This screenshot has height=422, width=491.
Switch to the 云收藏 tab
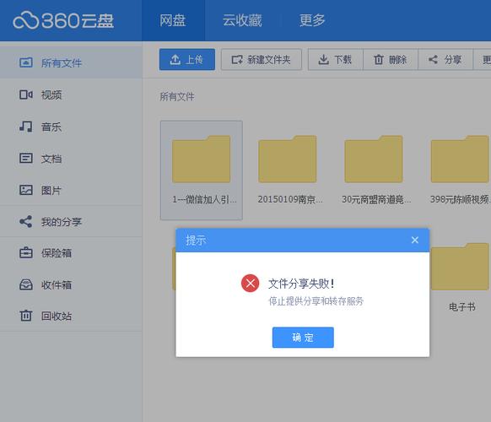point(242,20)
